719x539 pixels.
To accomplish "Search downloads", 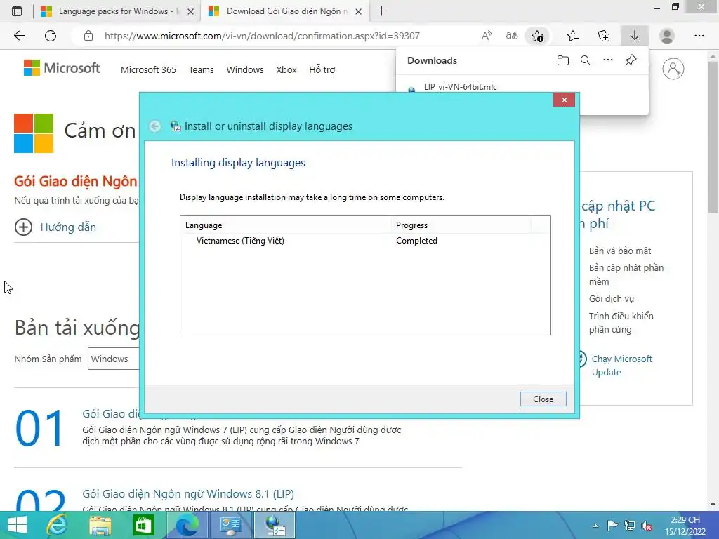I will (x=586, y=60).
